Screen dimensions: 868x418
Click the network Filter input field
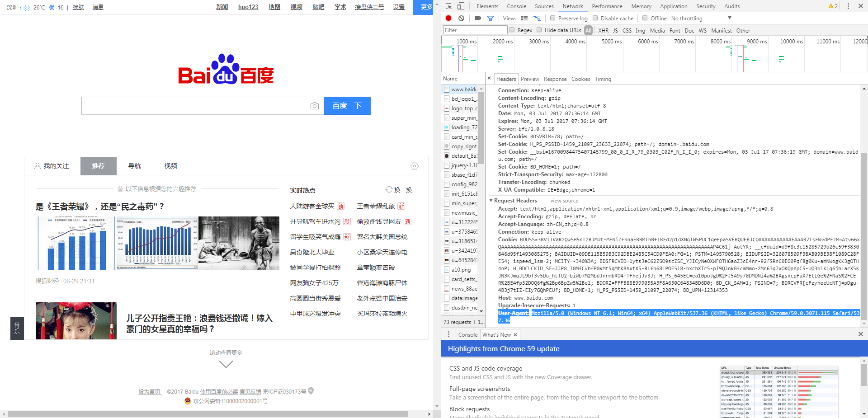point(475,30)
